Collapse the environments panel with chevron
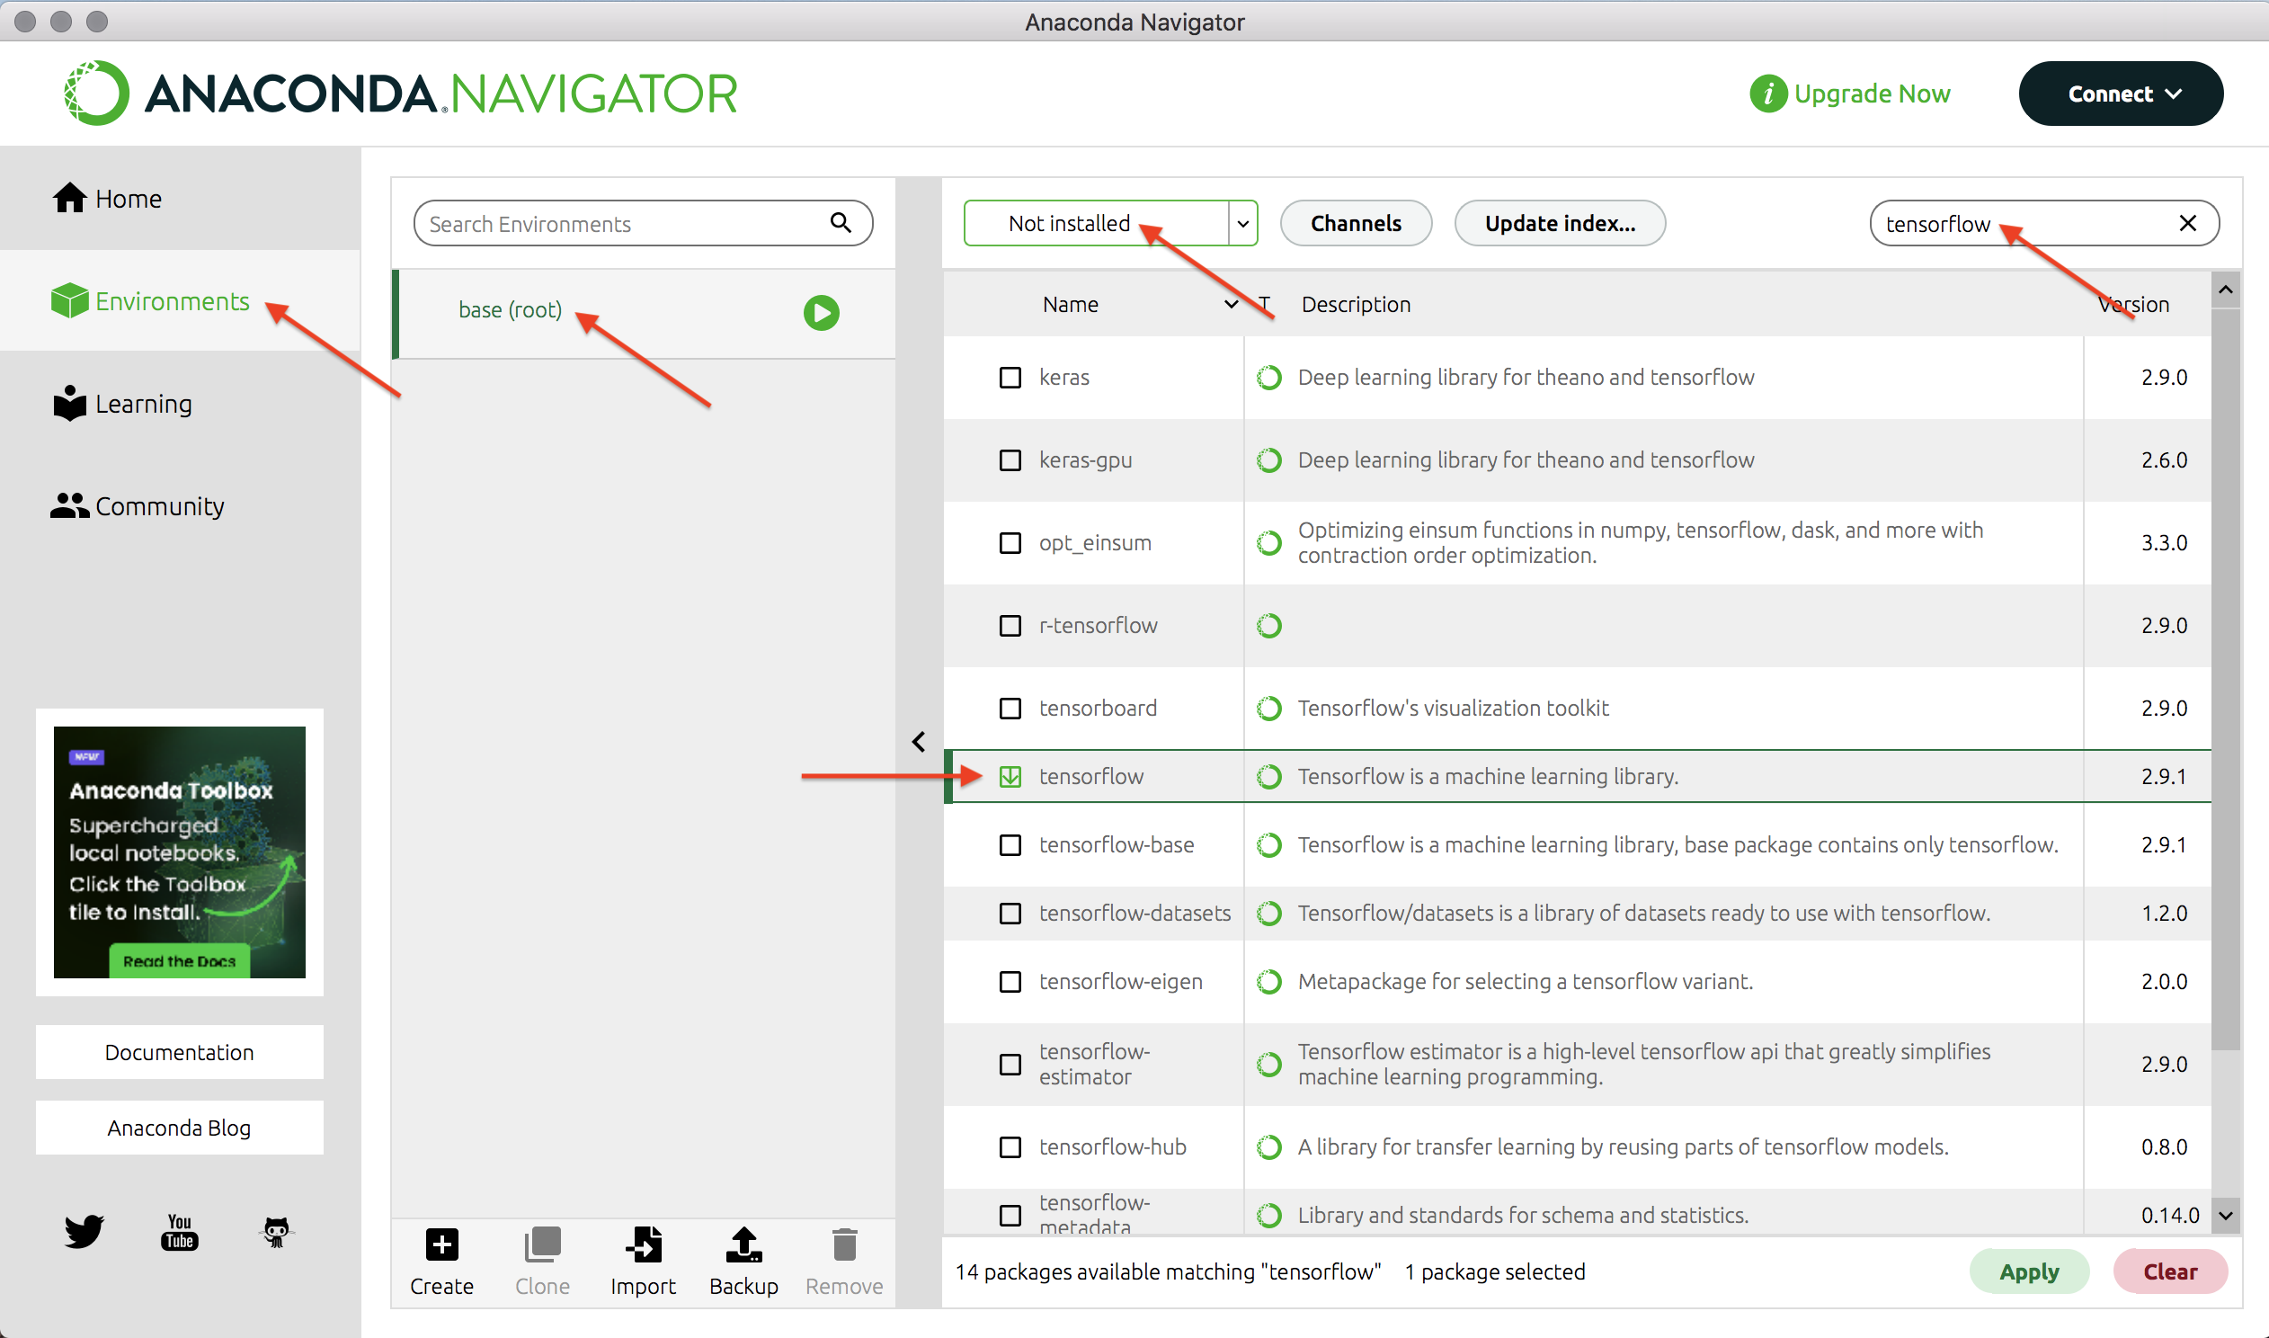This screenshot has width=2269, height=1338. coord(918,742)
